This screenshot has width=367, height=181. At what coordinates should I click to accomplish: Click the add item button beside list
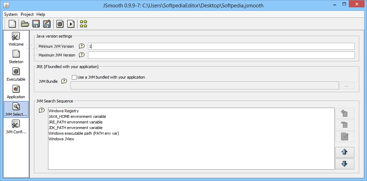[345, 114]
